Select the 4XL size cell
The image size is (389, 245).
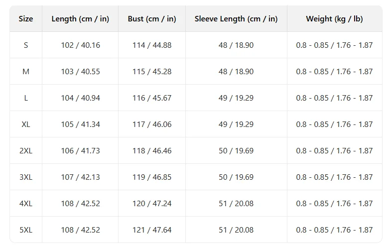click(26, 204)
